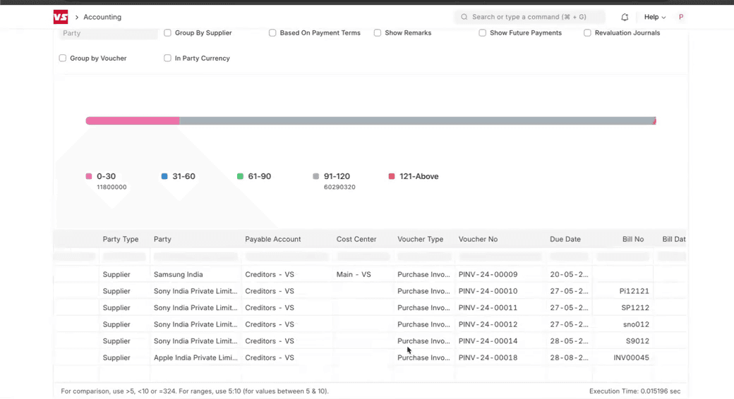Image resolution: width=734 pixels, height=399 pixels.
Task: Filter the Payable Account column input
Action: 287,257
